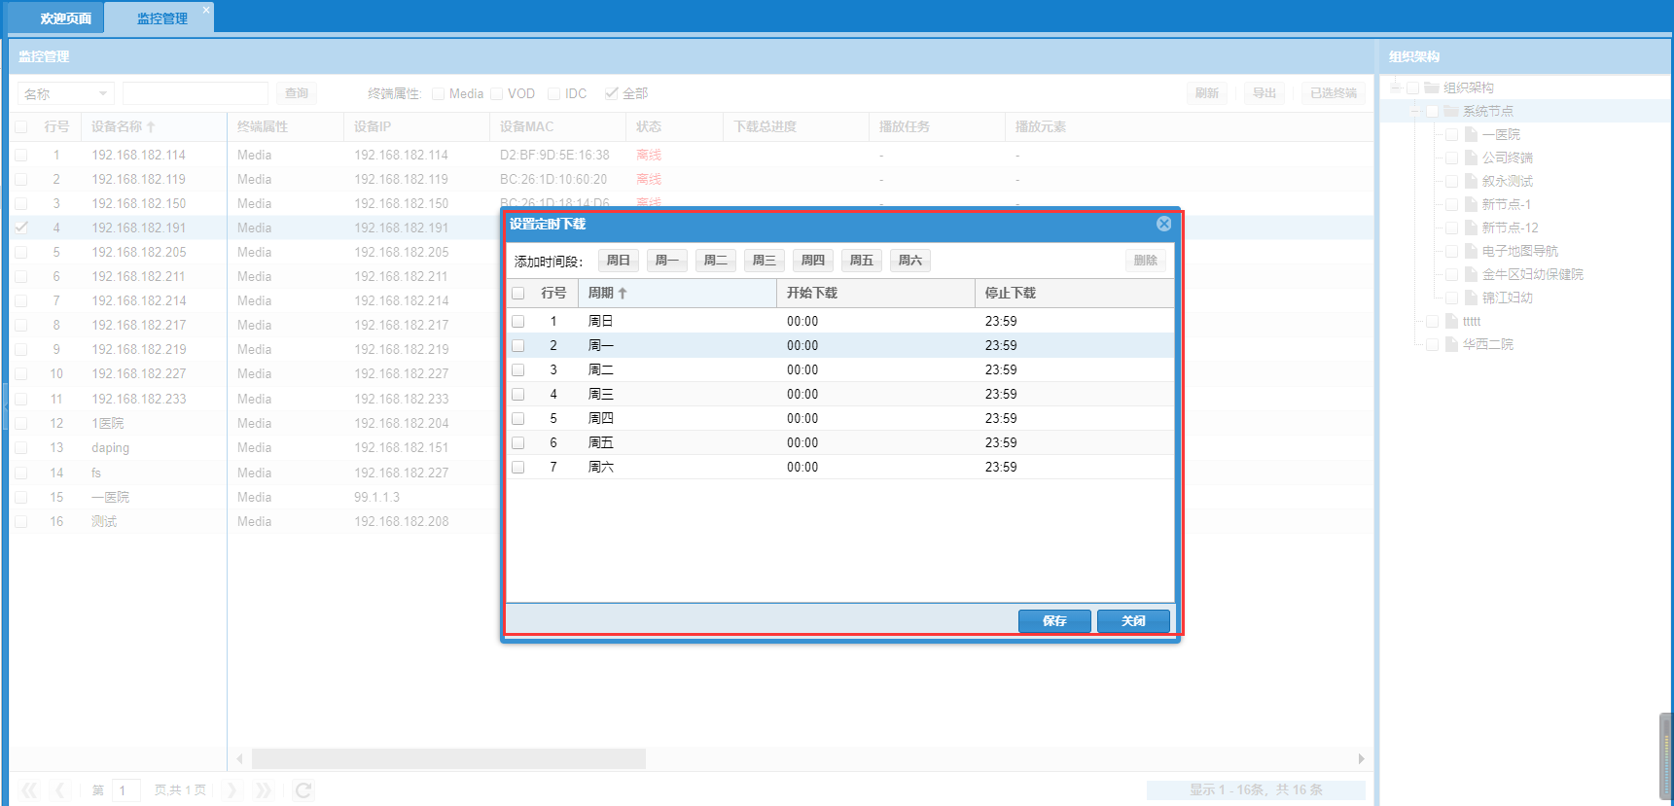This screenshot has width=1674, height=806.
Task: Add 周六 time period
Action: 910,261
